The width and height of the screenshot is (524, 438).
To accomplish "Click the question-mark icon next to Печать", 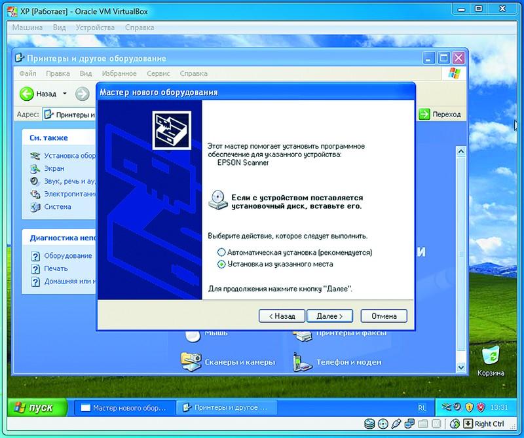I will [x=35, y=268].
